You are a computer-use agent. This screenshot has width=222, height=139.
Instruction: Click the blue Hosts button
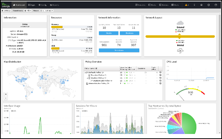click(x=109, y=33)
